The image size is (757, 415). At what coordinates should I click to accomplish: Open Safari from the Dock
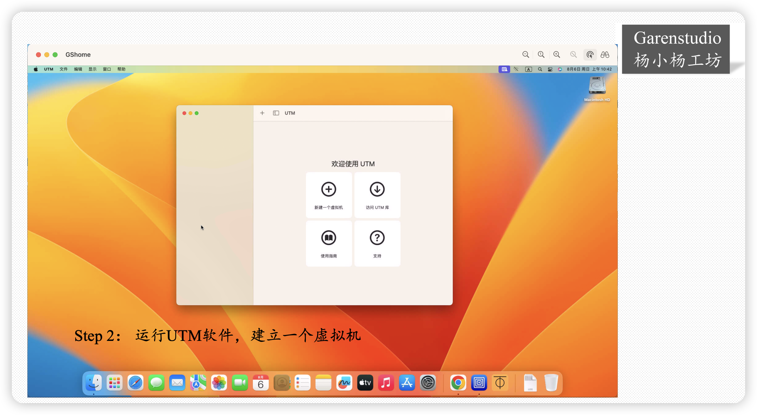point(135,383)
